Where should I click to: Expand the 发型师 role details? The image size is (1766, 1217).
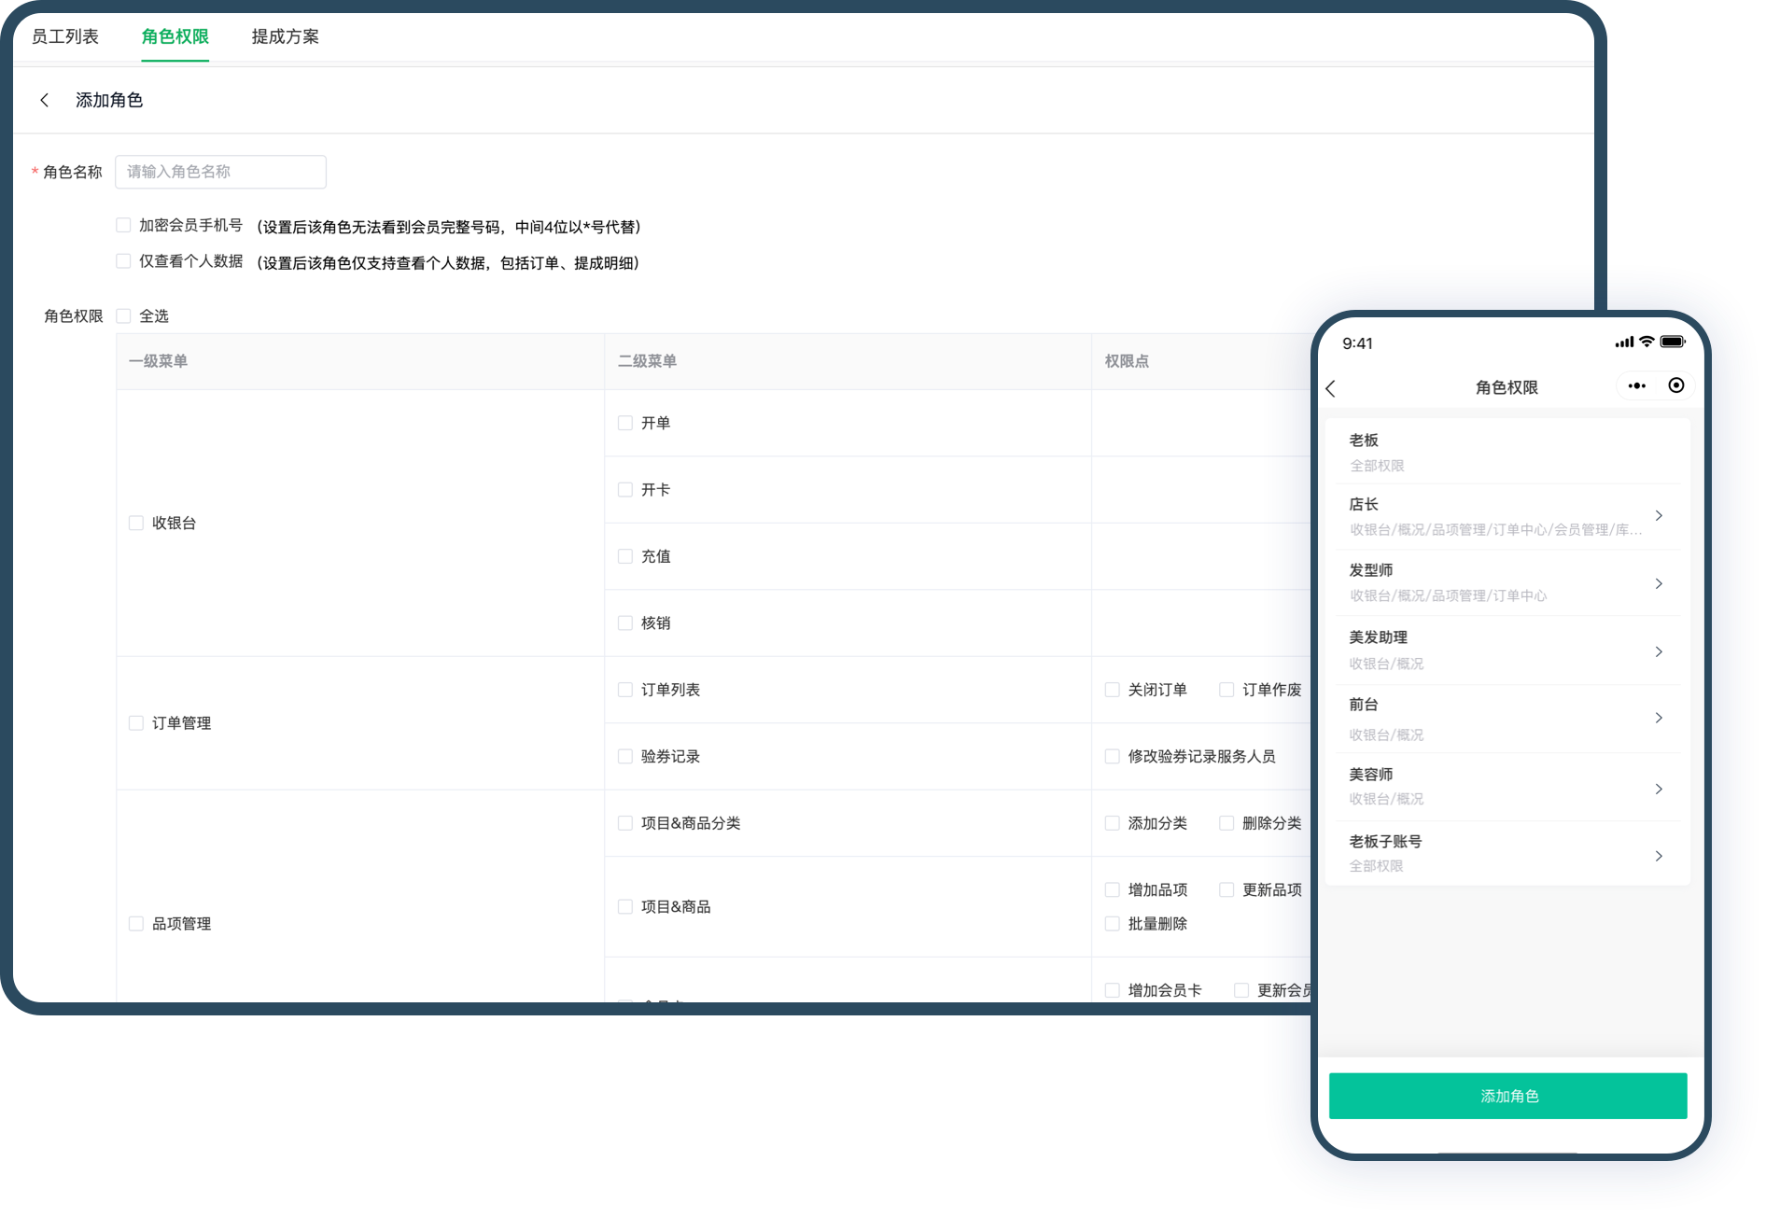pos(1659,583)
